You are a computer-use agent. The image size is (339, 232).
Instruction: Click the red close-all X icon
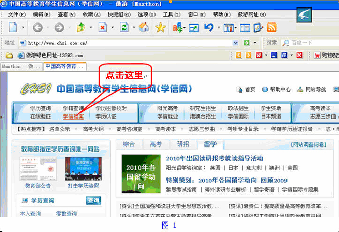[299, 55]
